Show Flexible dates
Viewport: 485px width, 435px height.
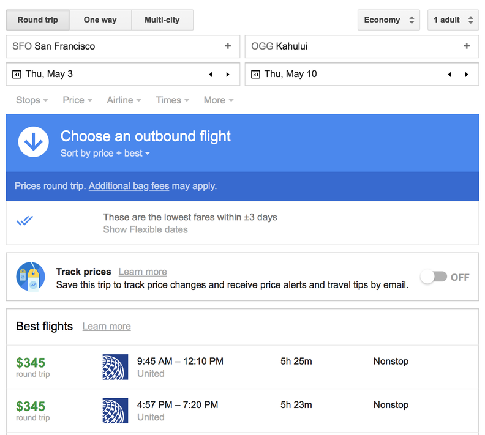145,229
